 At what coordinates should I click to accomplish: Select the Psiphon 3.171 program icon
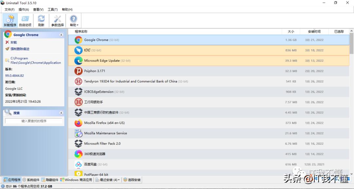(78, 71)
